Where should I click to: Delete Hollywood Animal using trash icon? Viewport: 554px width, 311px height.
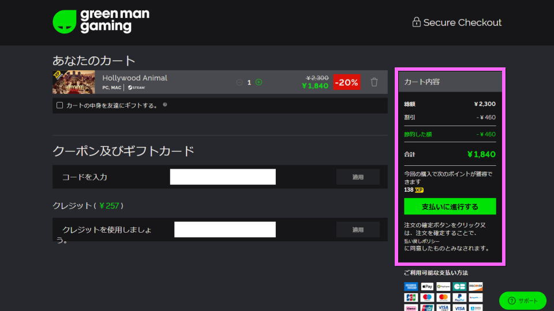374,82
